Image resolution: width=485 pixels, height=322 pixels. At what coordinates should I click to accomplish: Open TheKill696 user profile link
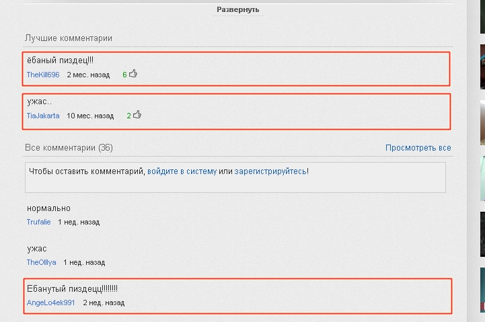(43, 75)
